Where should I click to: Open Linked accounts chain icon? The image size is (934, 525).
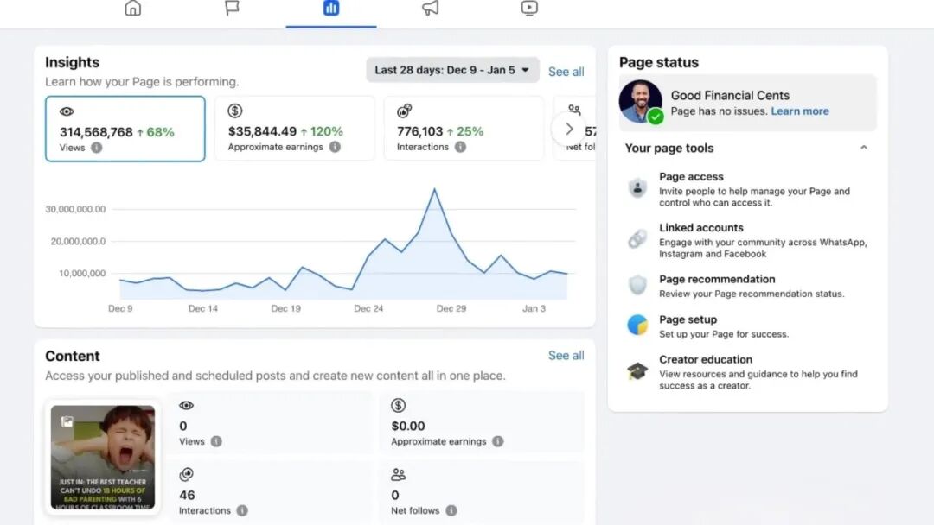coord(637,239)
